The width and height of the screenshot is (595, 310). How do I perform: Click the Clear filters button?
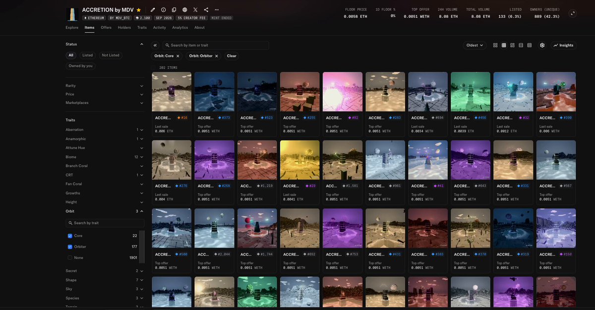point(232,56)
